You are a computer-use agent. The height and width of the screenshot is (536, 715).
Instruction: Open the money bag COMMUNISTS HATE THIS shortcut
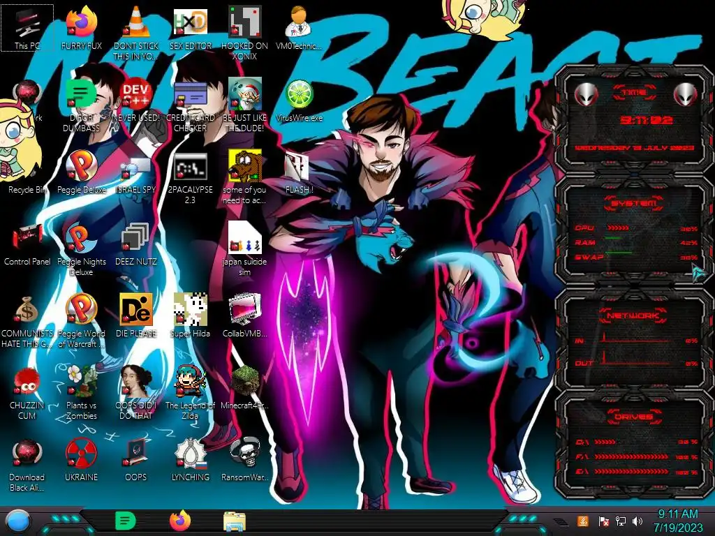pos(27,322)
